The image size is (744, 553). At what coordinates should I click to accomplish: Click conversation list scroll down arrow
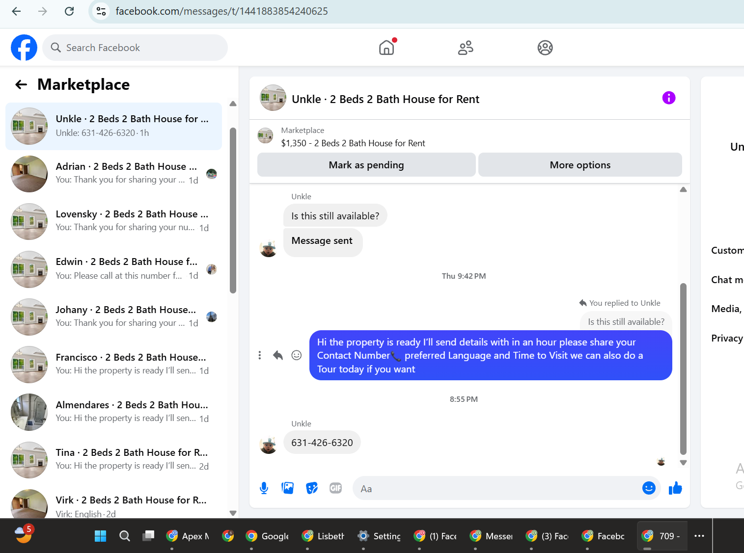point(233,513)
